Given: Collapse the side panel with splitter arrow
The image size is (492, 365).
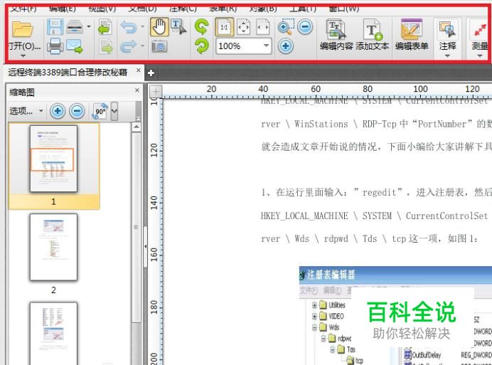Looking at the screenshot, I should [145, 246].
